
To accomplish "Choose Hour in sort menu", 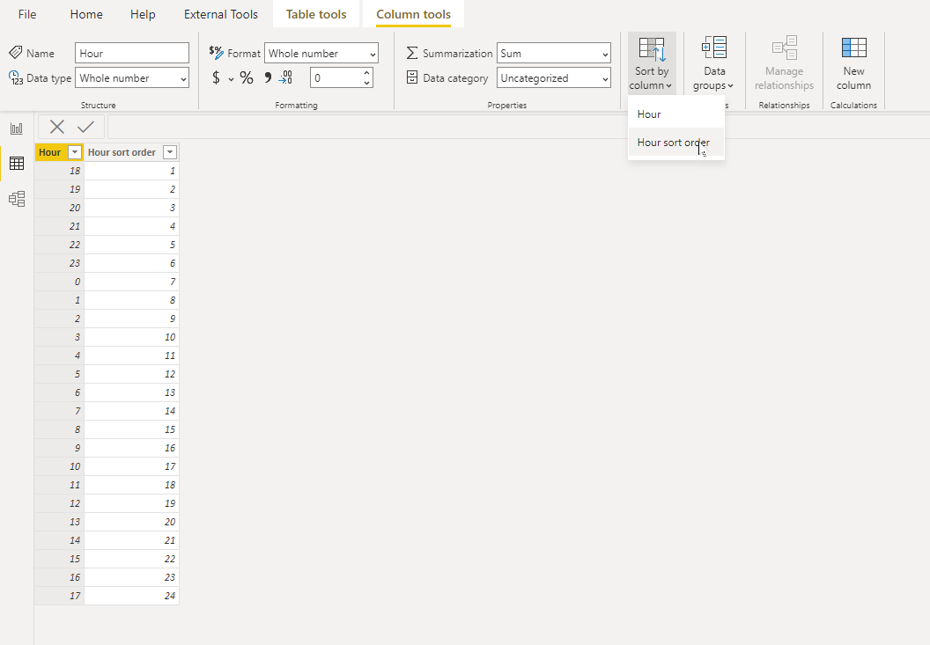I will tap(676, 114).
